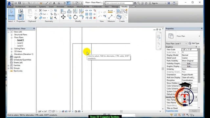Click the Type Properties icon in ribbon
This screenshot has width=210, height=118.
(x=21, y=11)
